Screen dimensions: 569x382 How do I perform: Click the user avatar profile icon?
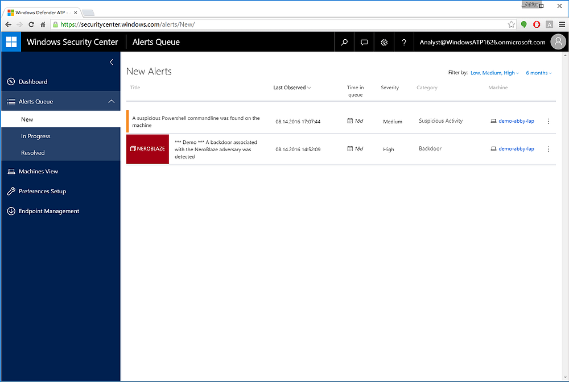pos(558,42)
